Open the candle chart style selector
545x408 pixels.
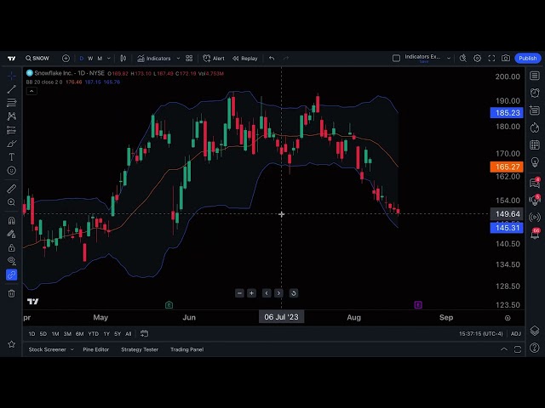(123, 59)
